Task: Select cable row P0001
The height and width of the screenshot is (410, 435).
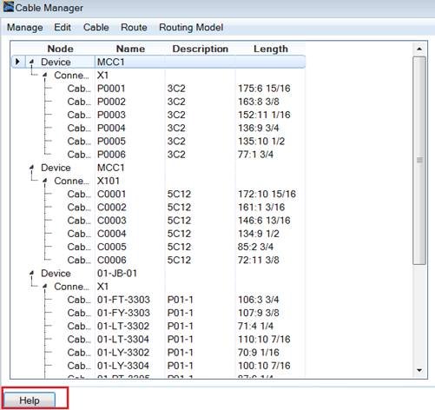Action: pyautogui.click(x=158, y=89)
